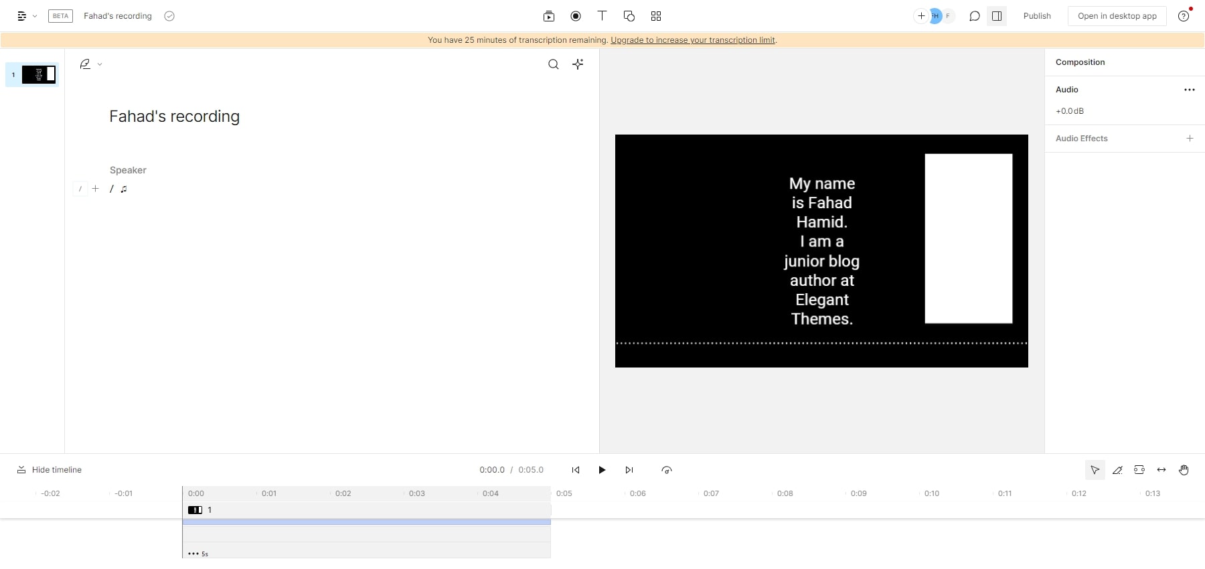Viewport: 1205px width, 569px height.
Task: Select Fahad's recording project title
Action: tap(118, 16)
